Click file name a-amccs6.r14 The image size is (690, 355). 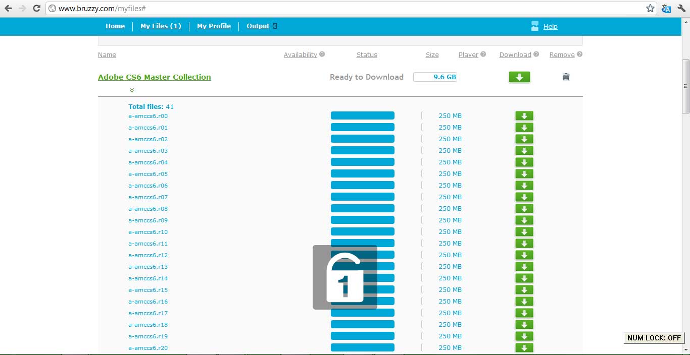[148, 278]
